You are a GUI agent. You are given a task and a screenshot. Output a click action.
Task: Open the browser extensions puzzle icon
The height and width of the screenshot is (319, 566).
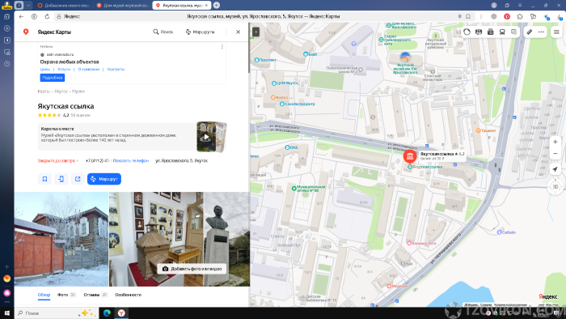click(x=520, y=16)
